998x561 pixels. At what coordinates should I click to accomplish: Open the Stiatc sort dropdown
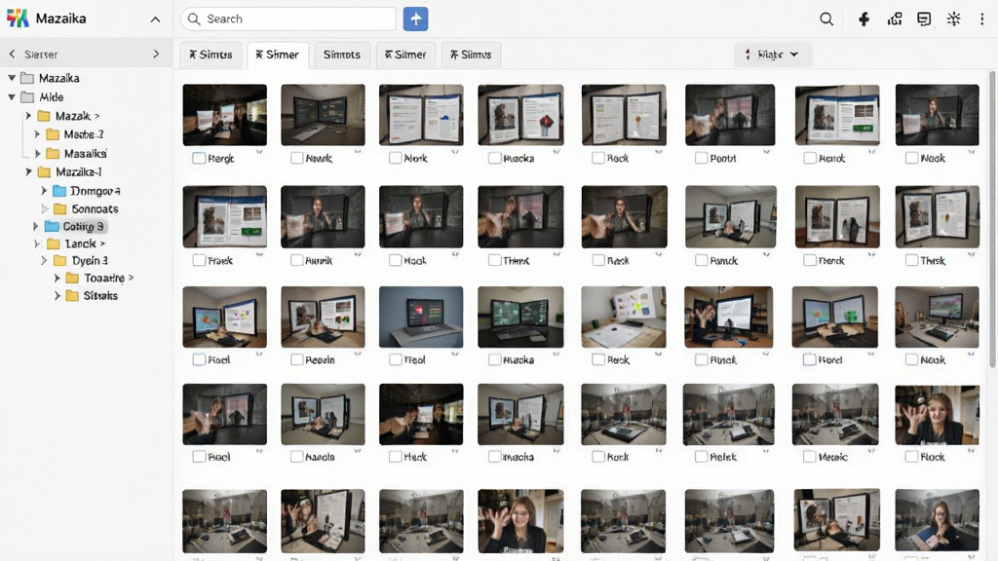coord(772,55)
